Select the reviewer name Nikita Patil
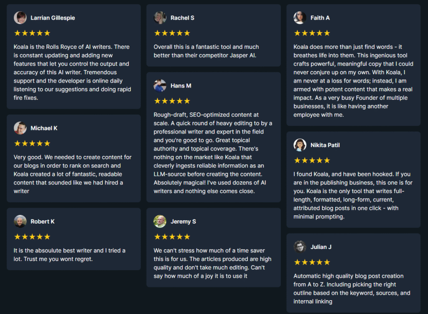 click(x=325, y=145)
